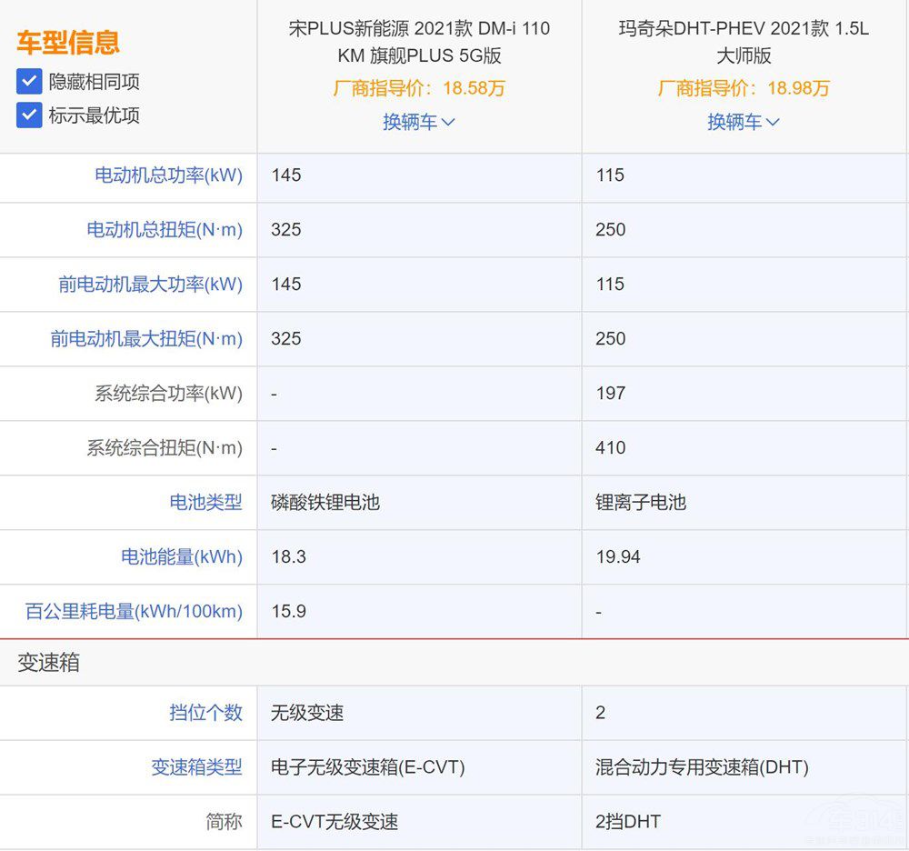The image size is (909, 851).
Task: Uncheck the 标示最优项 checkbox
Action: click(x=29, y=115)
